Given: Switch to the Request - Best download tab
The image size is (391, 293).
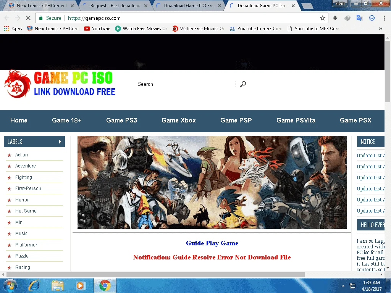Looking at the screenshot, I should click(115, 5).
